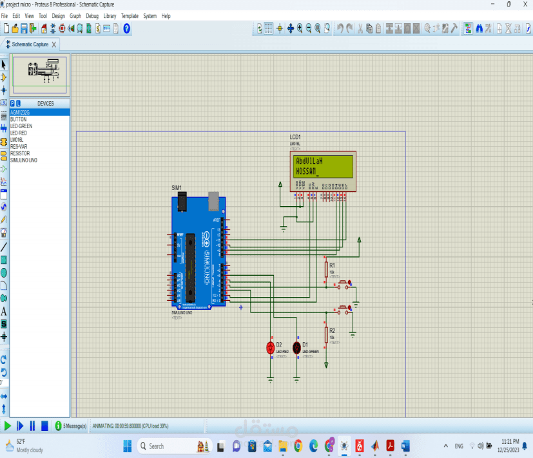Stop the simulation with the square button

(44, 426)
